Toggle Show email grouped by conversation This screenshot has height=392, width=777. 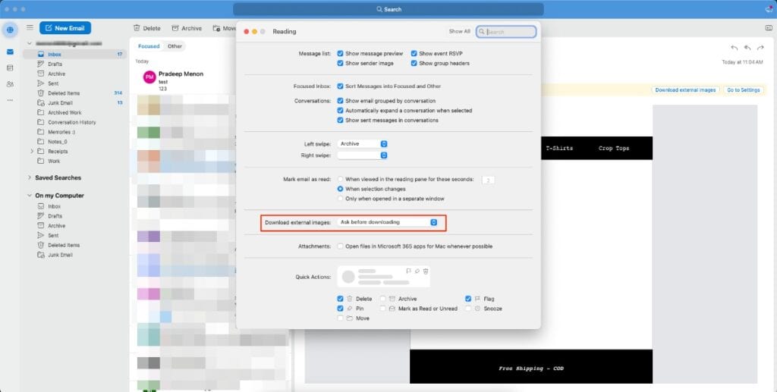340,101
